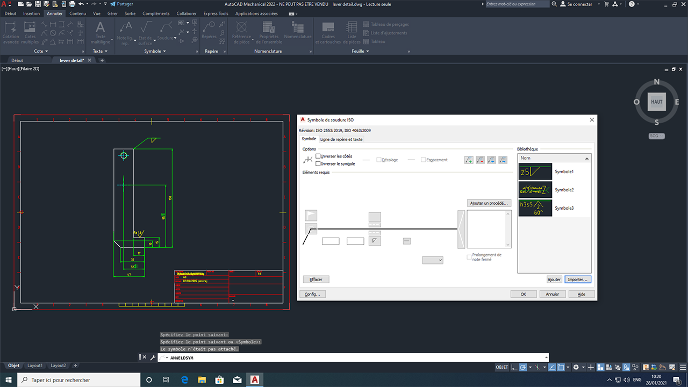Screen dimensions: 688x387
Task: Toggle polar tracking in status bar
Action: pos(523,367)
